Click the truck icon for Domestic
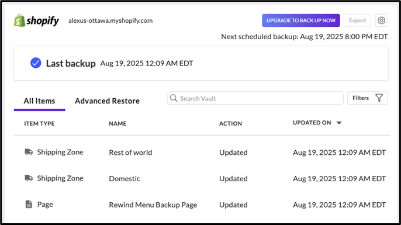401x225 pixels. click(x=29, y=178)
